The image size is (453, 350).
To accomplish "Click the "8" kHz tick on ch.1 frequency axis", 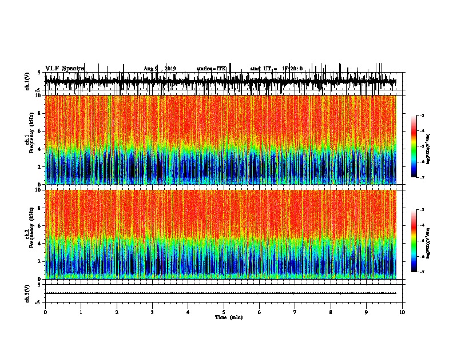I will coord(39,113).
